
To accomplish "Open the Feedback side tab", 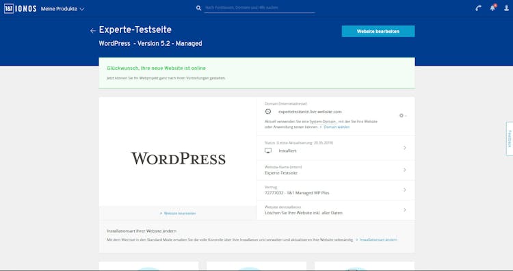I will coord(510,139).
